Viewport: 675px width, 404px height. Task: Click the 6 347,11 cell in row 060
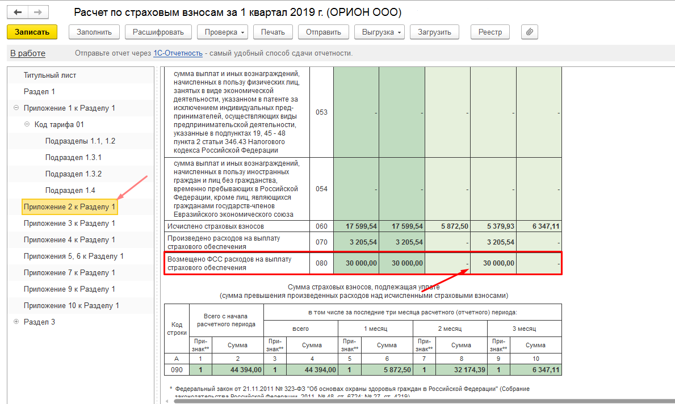coord(539,226)
